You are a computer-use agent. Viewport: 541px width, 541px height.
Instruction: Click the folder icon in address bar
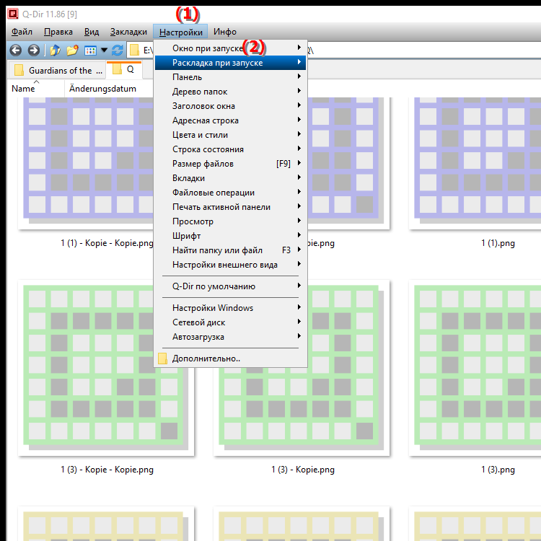[x=135, y=50]
